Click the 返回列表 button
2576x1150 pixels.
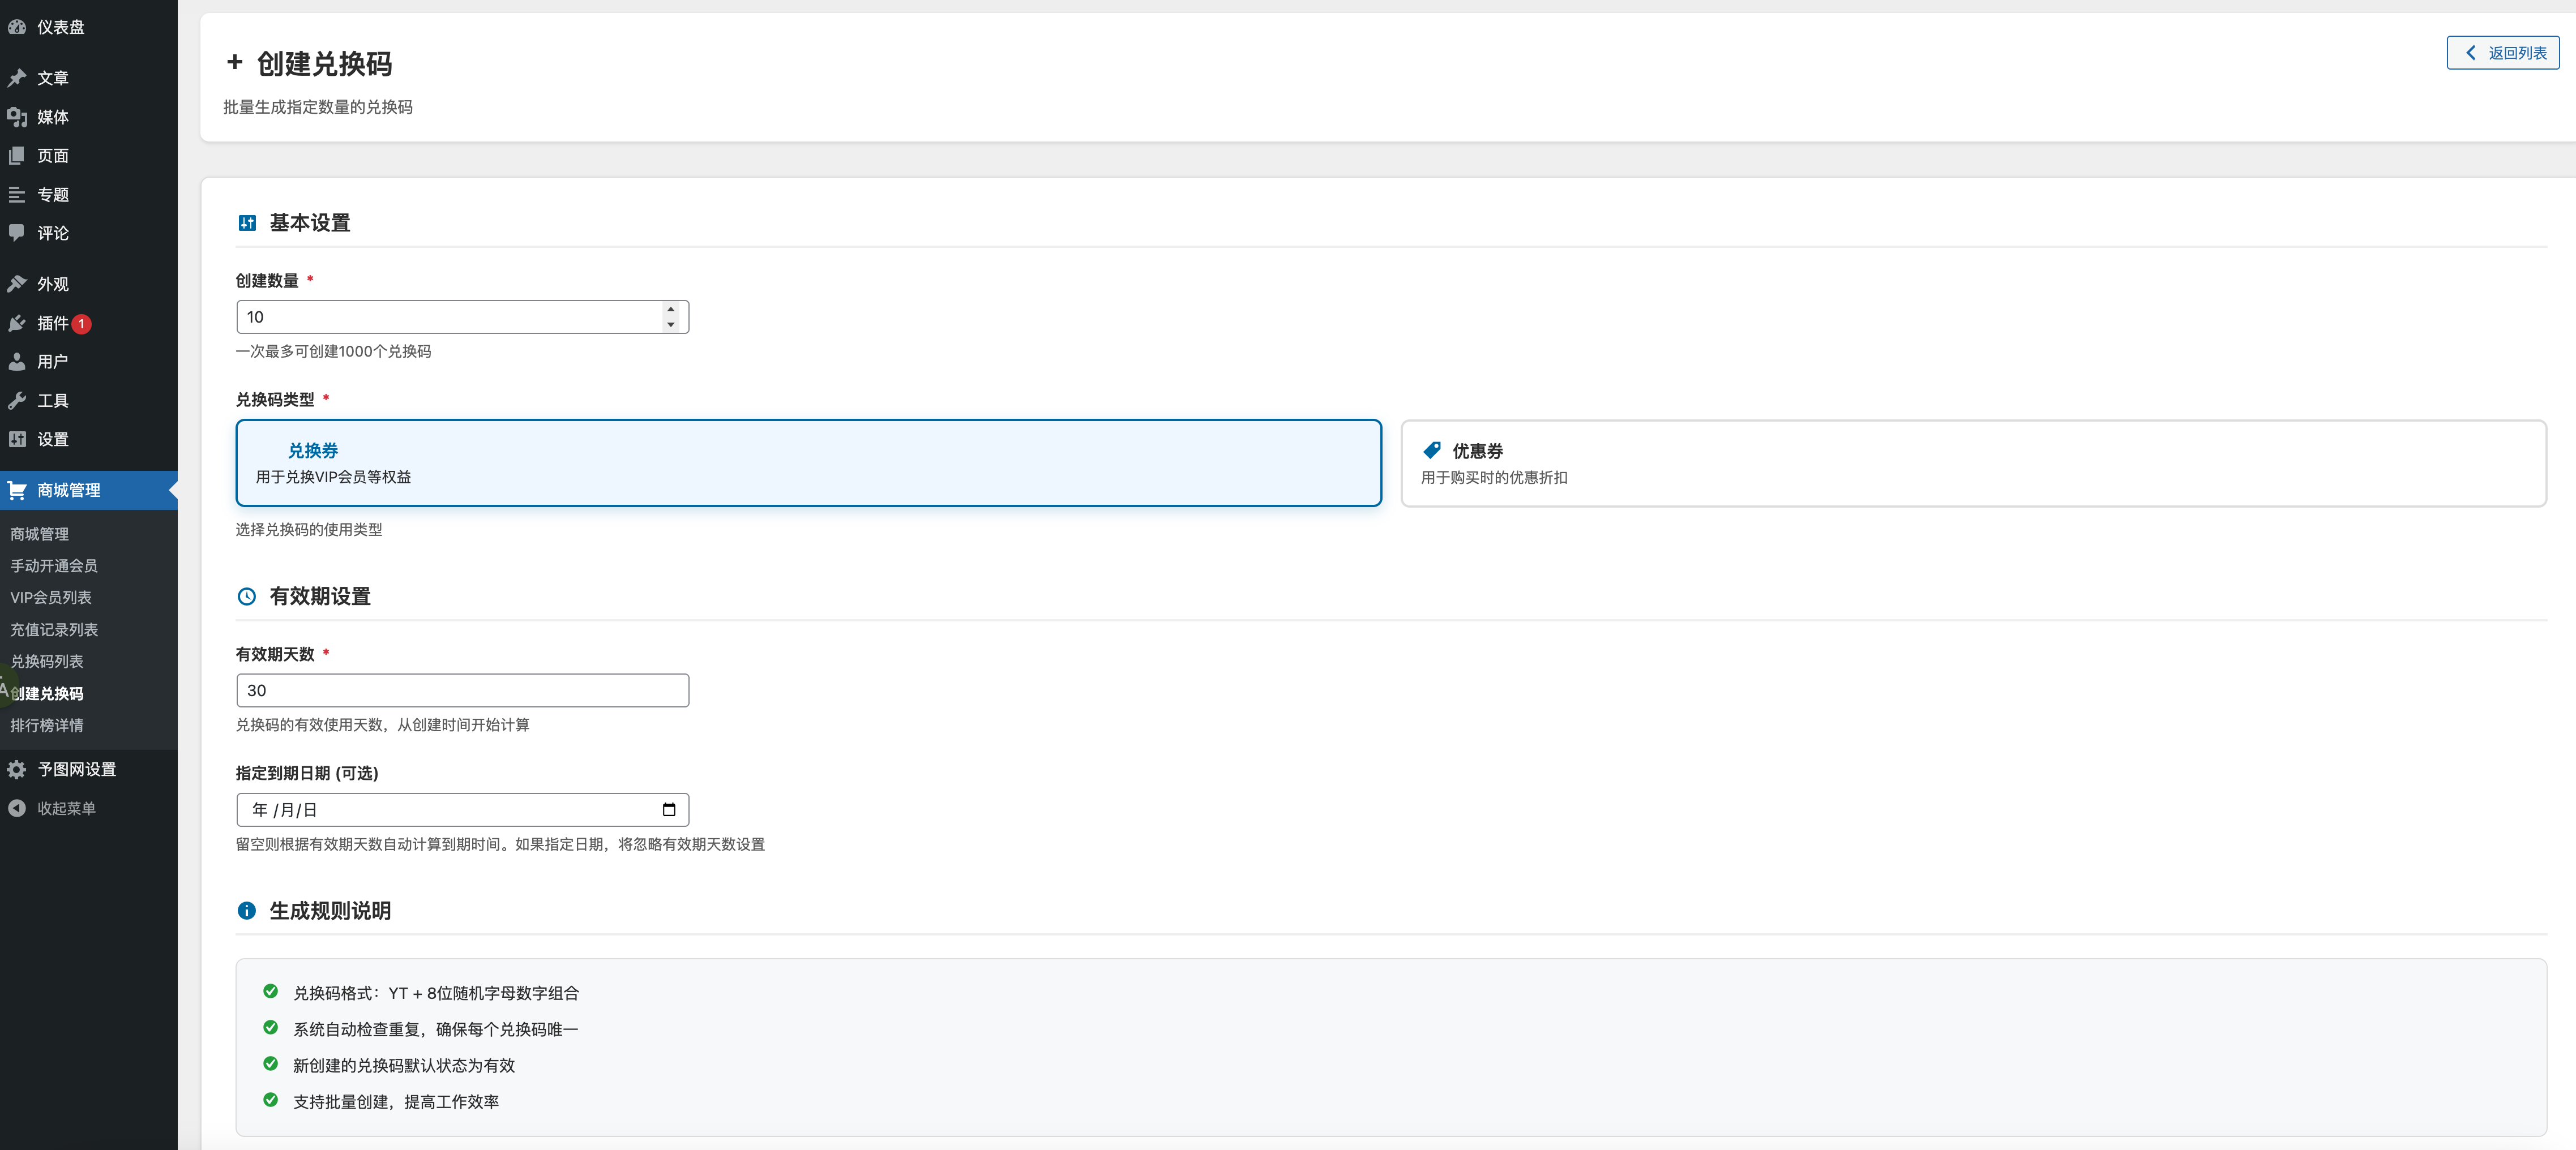coord(2502,53)
